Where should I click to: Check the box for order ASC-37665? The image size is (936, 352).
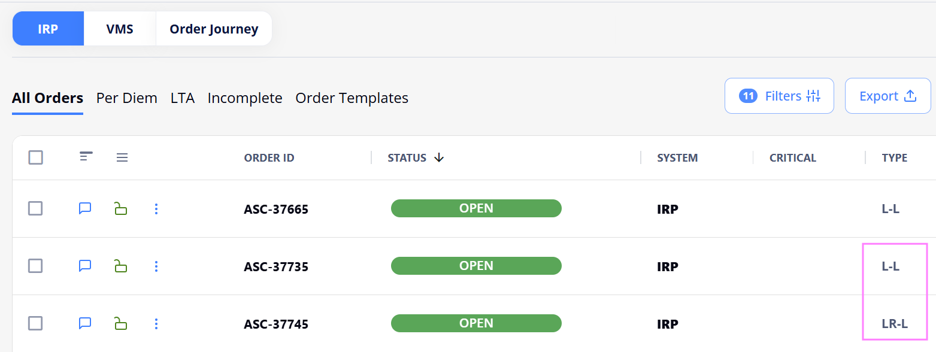pos(36,208)
